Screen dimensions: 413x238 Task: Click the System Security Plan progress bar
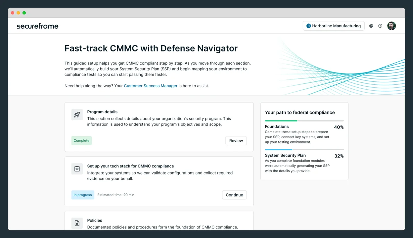304,150
